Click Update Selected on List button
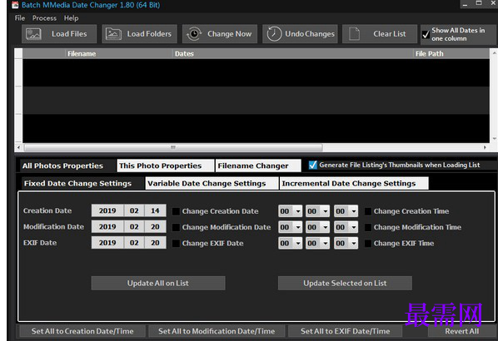This screenshot has height=341, width=498. coord(345,283)
